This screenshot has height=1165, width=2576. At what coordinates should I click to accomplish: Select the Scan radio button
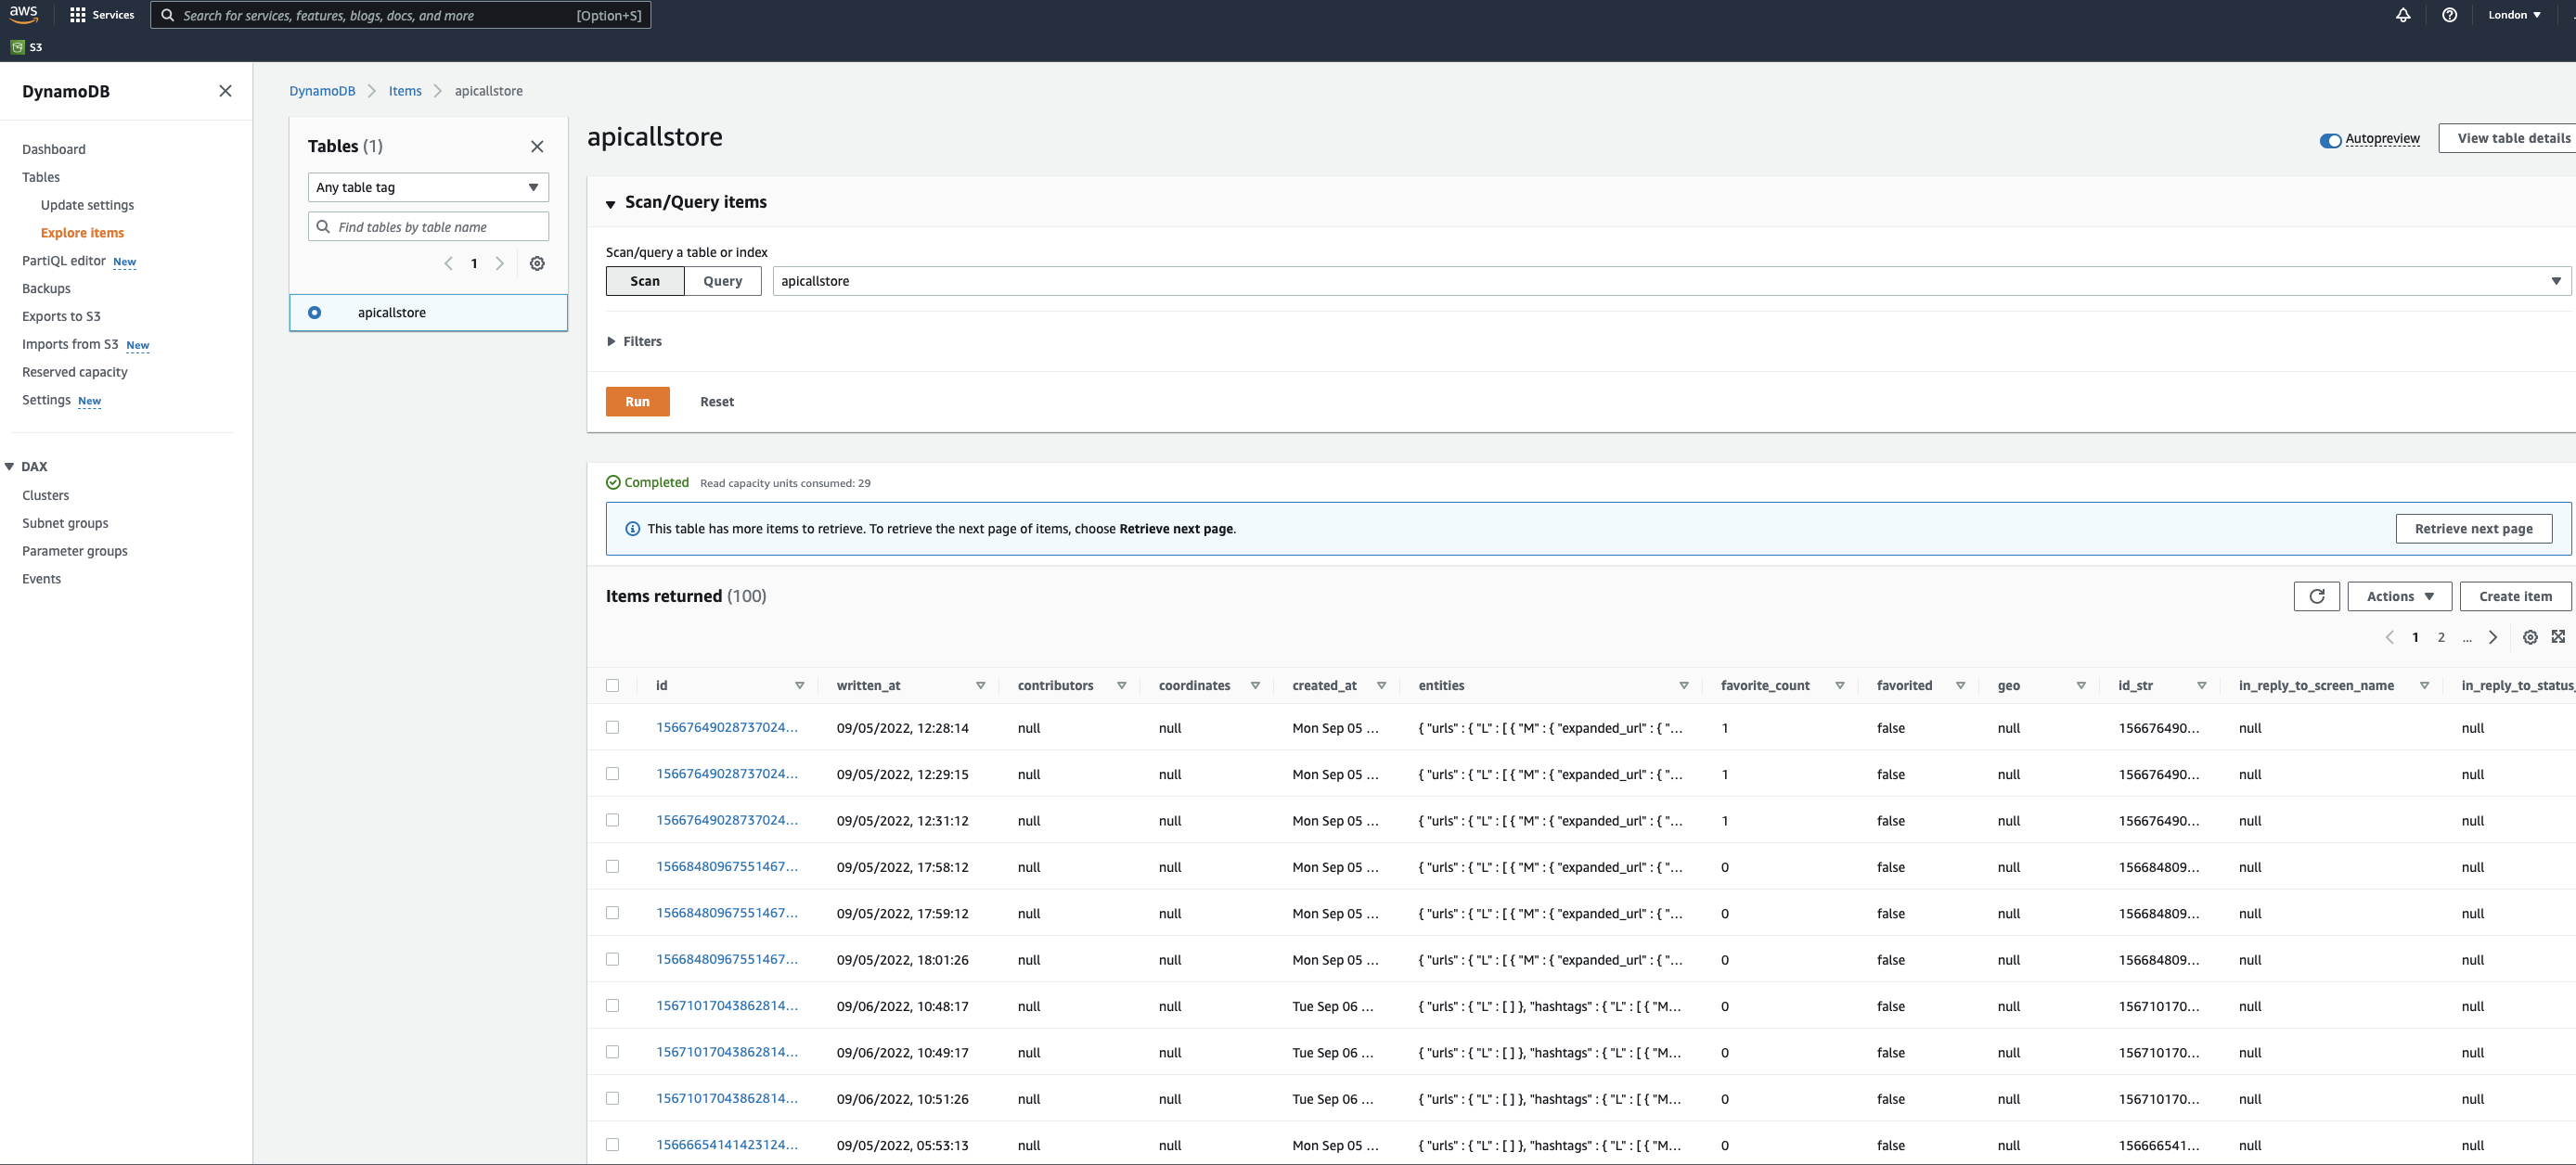644,279
